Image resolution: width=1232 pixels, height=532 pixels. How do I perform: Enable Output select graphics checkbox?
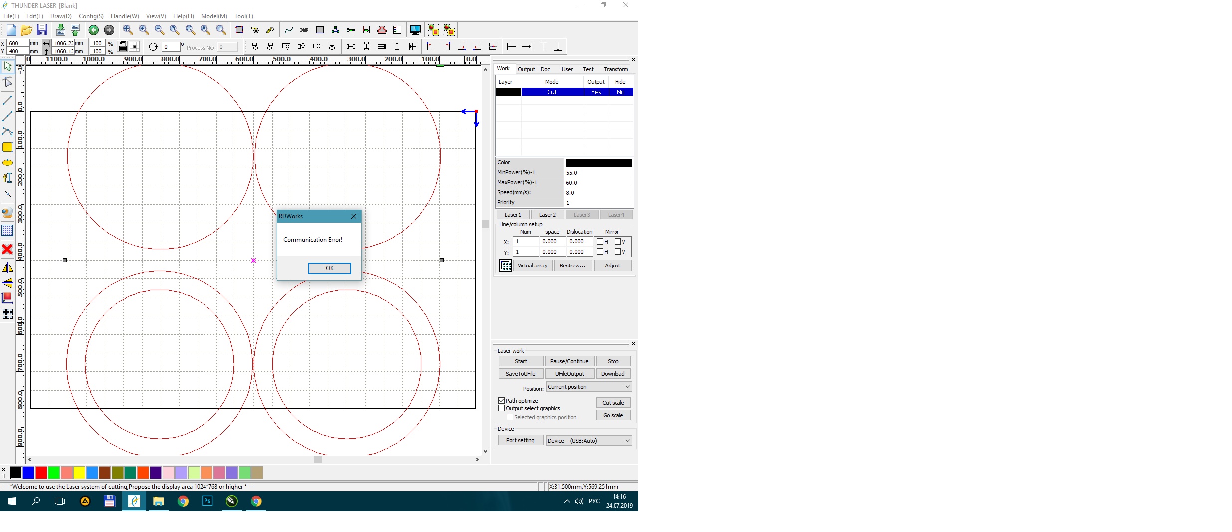point(501,408)
